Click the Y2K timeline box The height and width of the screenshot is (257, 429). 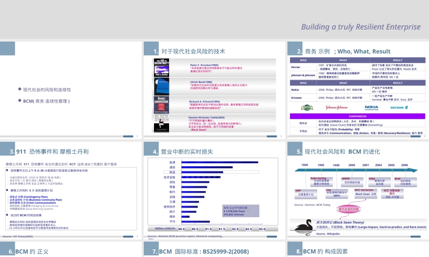coord(336,194)
